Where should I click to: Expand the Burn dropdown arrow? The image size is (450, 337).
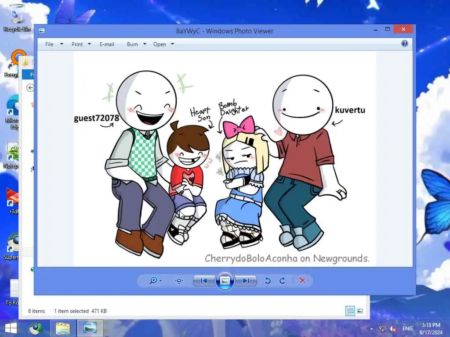pyautogui.click(x=145, y=44)
